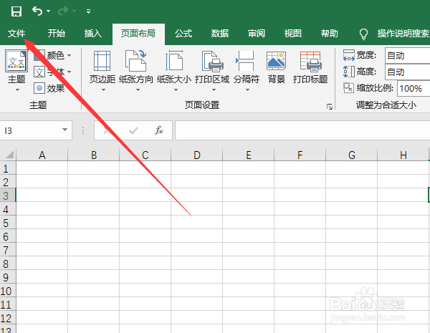Click the Select All corner triangle

[x=9, y=154]
